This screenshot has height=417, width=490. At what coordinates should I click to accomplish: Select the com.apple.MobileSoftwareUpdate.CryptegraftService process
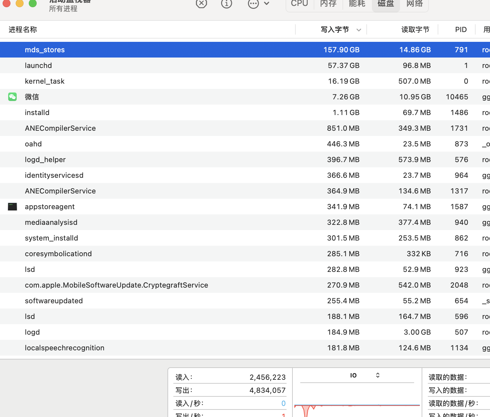pos(245,285)
